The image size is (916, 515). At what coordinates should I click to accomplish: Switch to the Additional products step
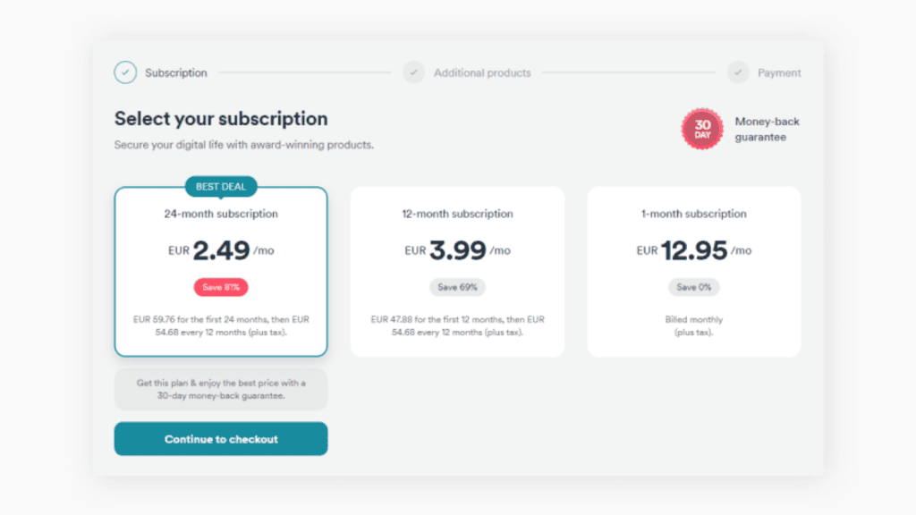click(481, 72)
